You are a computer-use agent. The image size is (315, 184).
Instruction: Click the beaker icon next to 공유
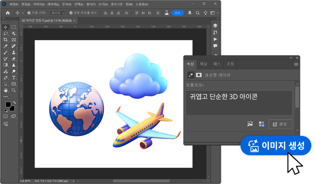click(167, 13)
